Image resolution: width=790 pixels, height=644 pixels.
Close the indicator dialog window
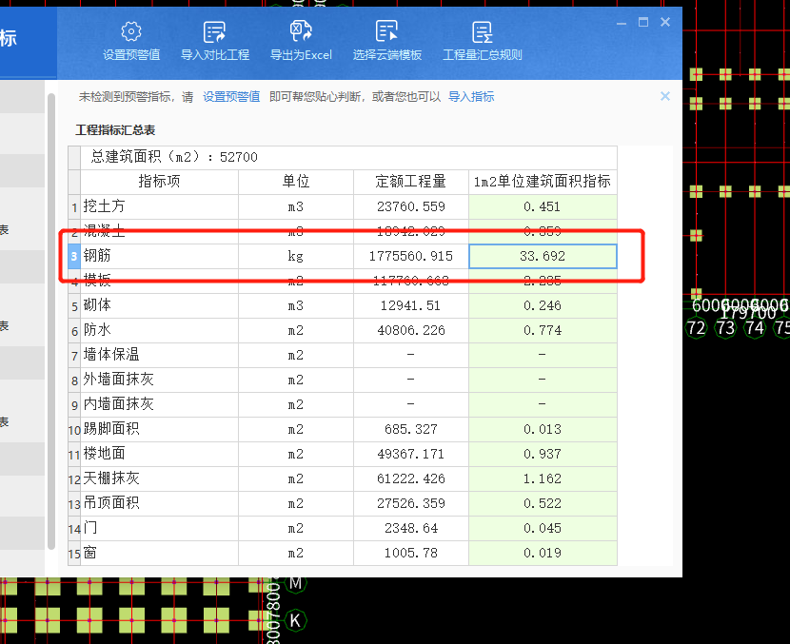click(665, 22)
